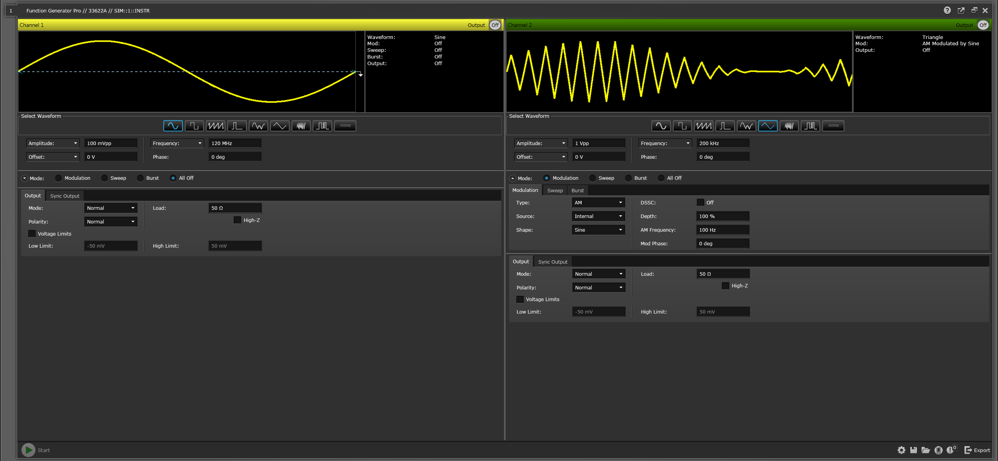Select Channel 1 Sweep mode radio
Image resolution: width=998 pixels, height=461 pixels.
point(104,178)
